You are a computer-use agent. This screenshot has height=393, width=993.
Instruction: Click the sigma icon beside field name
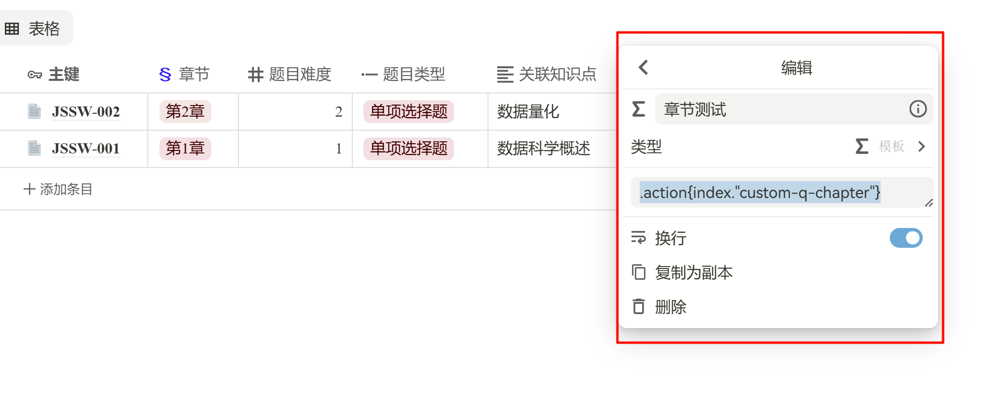click(639, 109)
